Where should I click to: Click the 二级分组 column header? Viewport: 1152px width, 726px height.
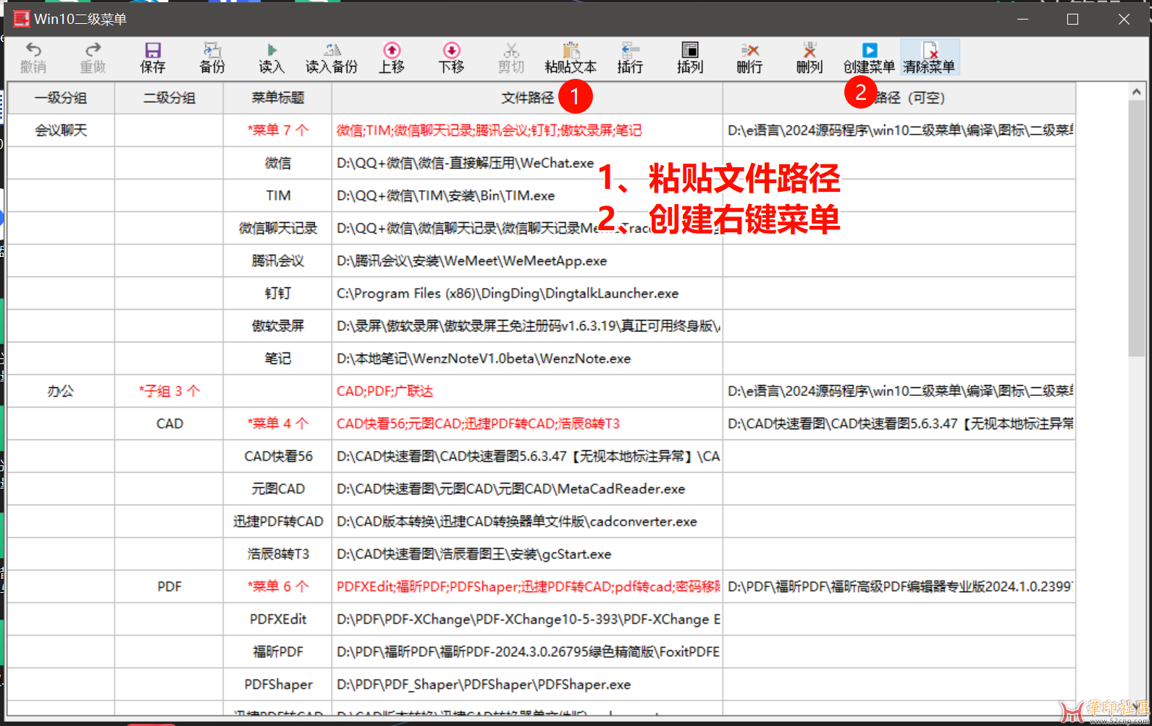169,98
